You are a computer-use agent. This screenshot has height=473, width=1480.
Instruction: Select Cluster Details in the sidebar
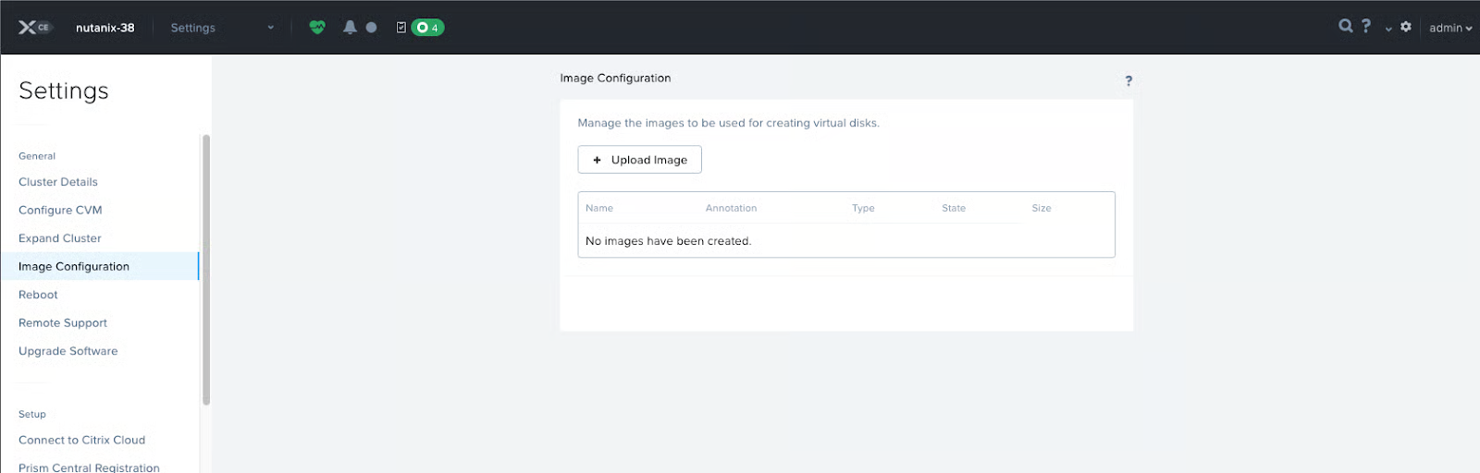coord(58,182)
